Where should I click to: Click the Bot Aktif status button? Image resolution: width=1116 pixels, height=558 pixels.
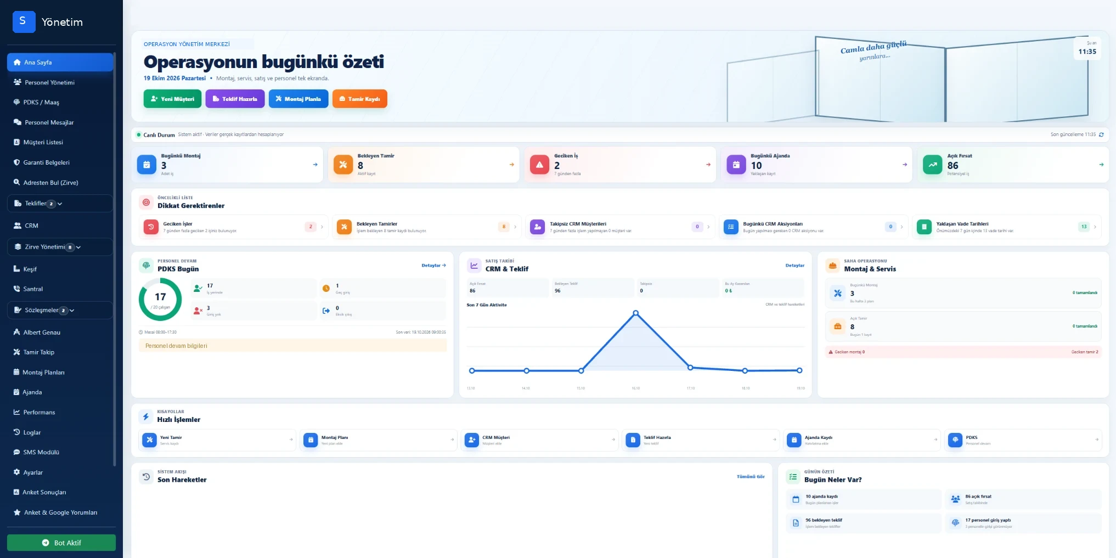(61, 543)
